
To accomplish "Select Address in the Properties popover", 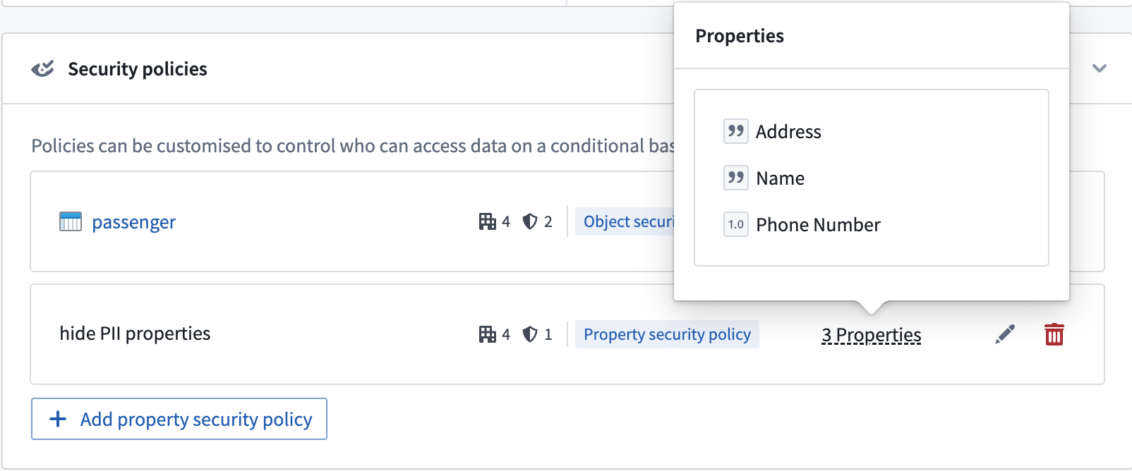I will (x=788, y=131).
